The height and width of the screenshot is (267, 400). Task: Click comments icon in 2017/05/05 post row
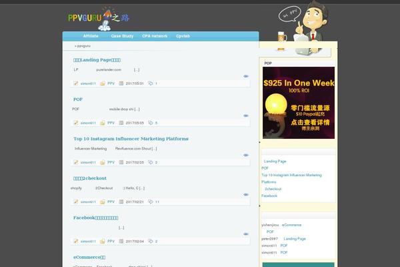(x=151, y=123)
